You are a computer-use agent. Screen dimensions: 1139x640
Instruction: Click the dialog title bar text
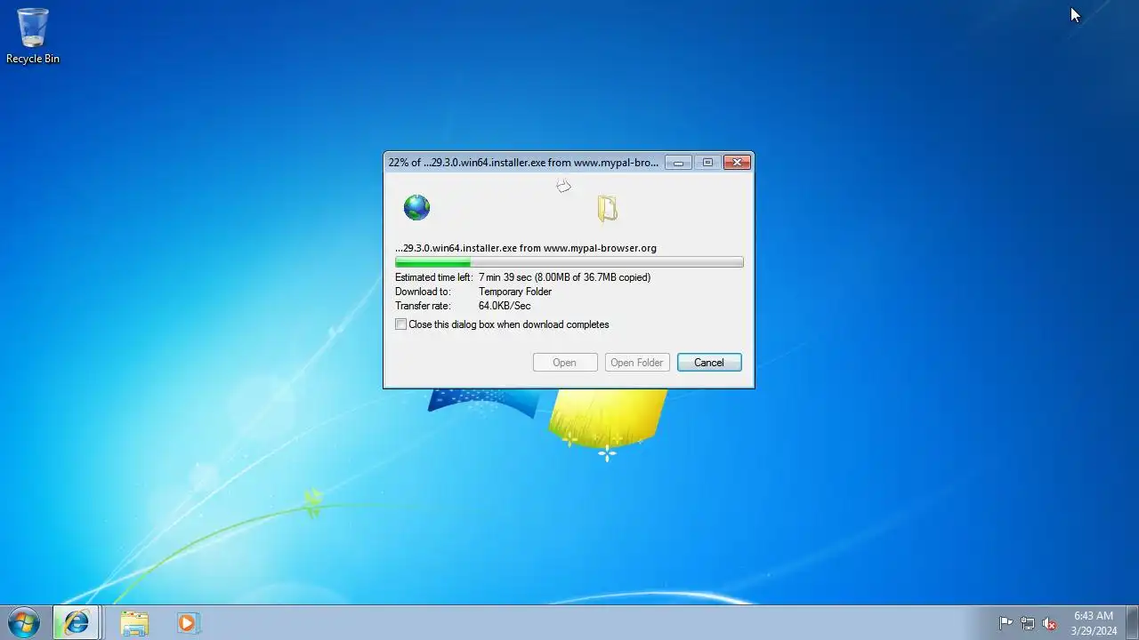point(523,163)
